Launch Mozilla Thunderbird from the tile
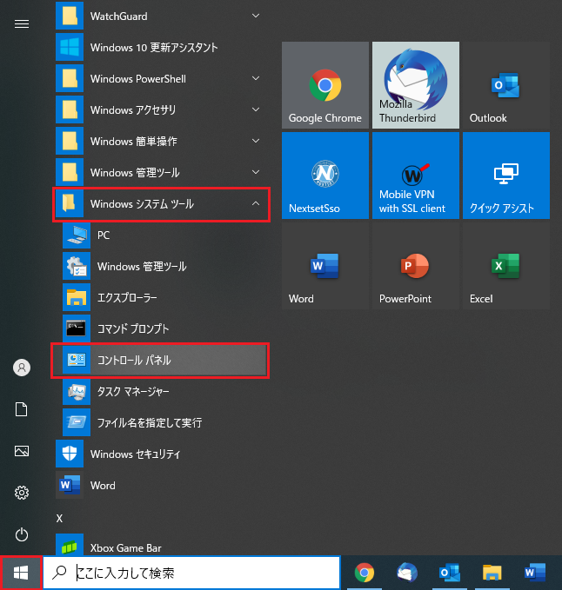562x590 pixels. tap(415, 85)
